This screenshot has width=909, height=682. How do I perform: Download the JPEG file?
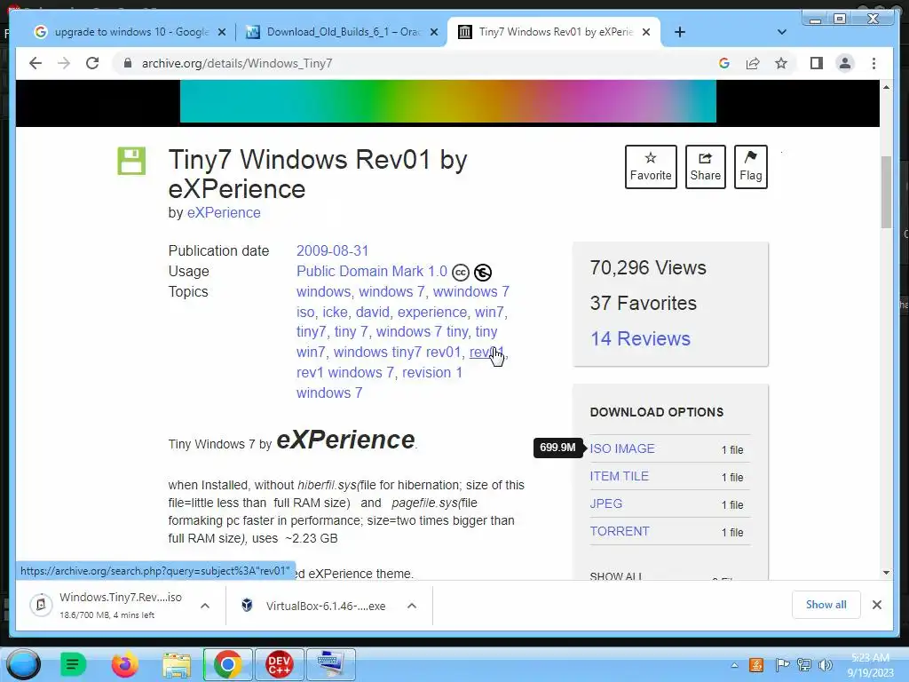pyautogui.click(x=605, y=504)
